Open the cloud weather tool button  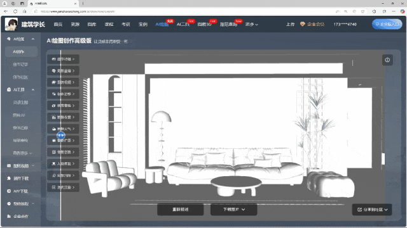pos(63,129)
